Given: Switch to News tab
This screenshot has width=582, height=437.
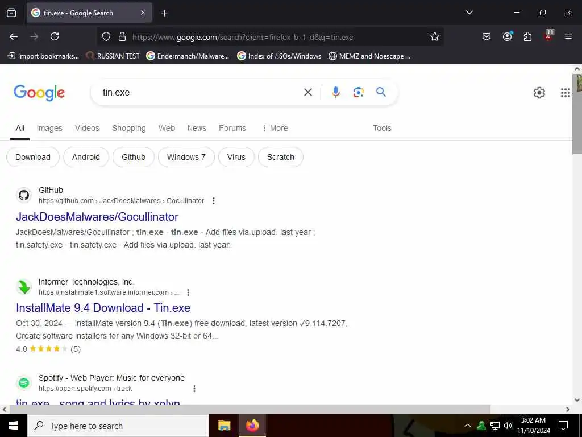Looking at the screenshot, I should tap(197, 128).
